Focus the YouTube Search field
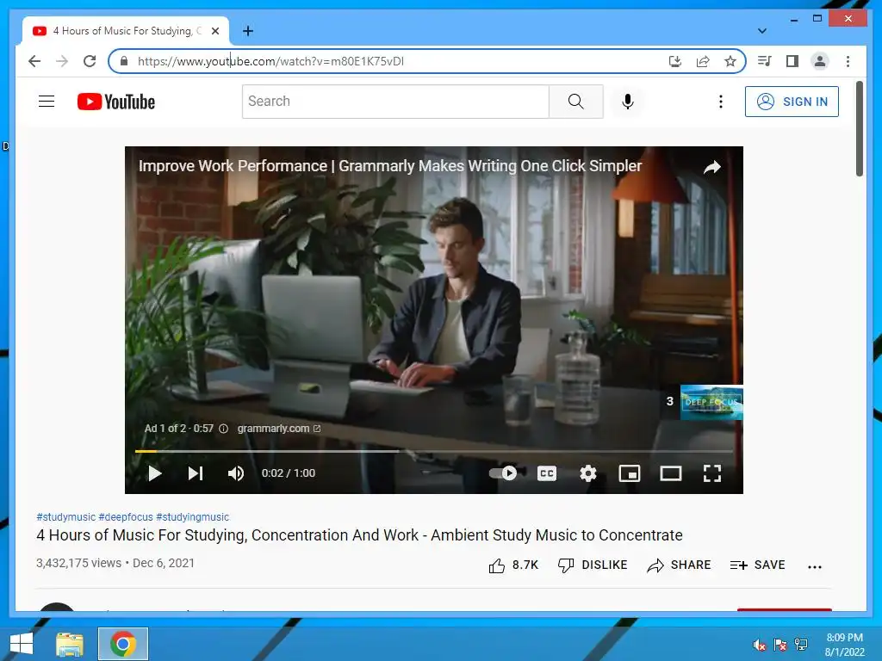Image resolution: width=882 pixels, height=661 pixels. click(x=395, y=102)
